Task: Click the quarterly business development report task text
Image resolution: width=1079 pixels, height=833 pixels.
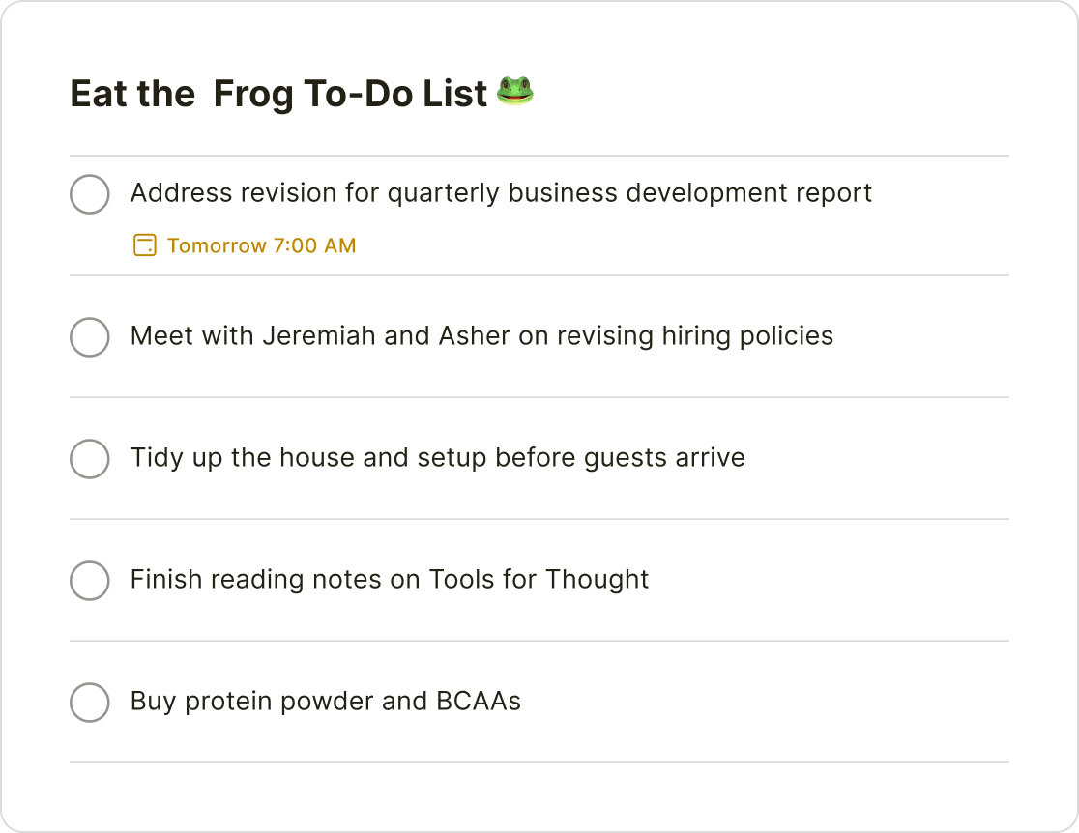Action: coord(501,193)
